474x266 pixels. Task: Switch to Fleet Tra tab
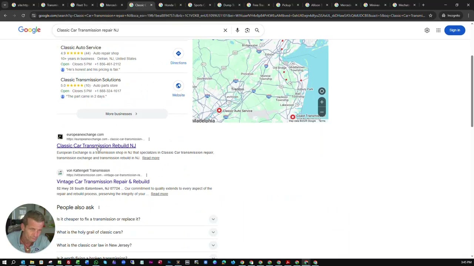[82, 5]
